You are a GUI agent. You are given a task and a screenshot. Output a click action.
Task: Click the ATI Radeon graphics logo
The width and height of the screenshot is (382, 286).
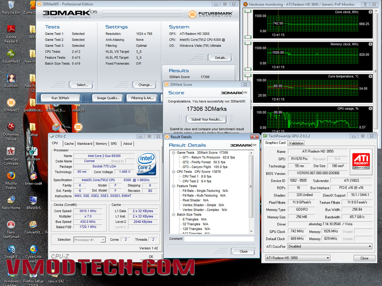(x=361, y=162)
